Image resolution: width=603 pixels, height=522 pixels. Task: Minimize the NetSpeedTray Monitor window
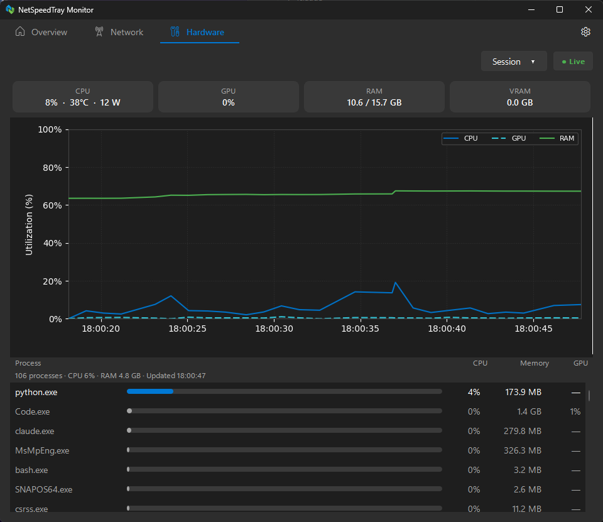coord(531,9)
